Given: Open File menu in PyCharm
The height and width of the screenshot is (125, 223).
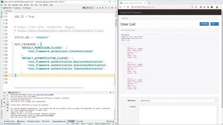Looking at the screenshot, I should tap(2, 5).
